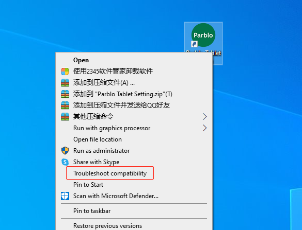Choose Restore previous versions
The height and width of the screenshot is (230, 302).
point(108,226)
